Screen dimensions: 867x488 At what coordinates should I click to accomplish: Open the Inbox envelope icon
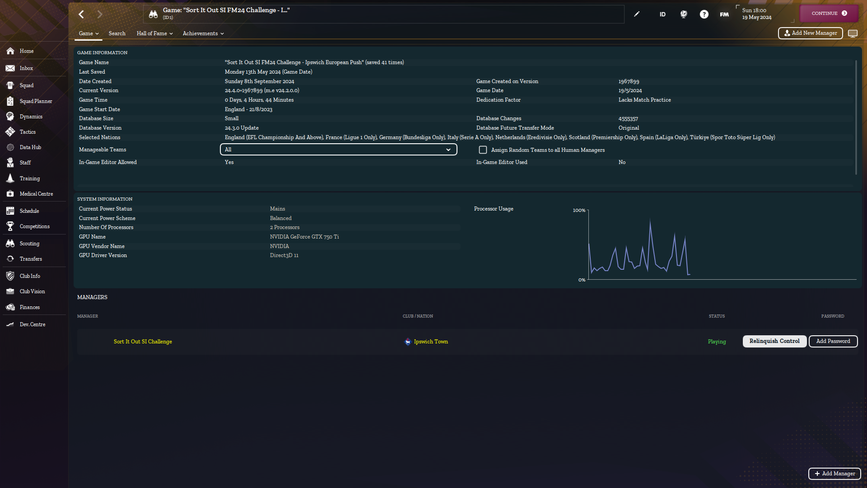(10, 68)
